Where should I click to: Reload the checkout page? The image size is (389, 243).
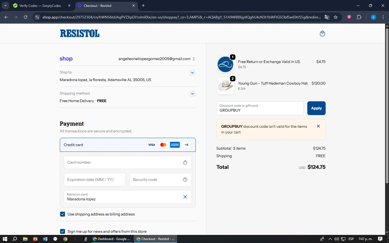(x=25, y=17)
